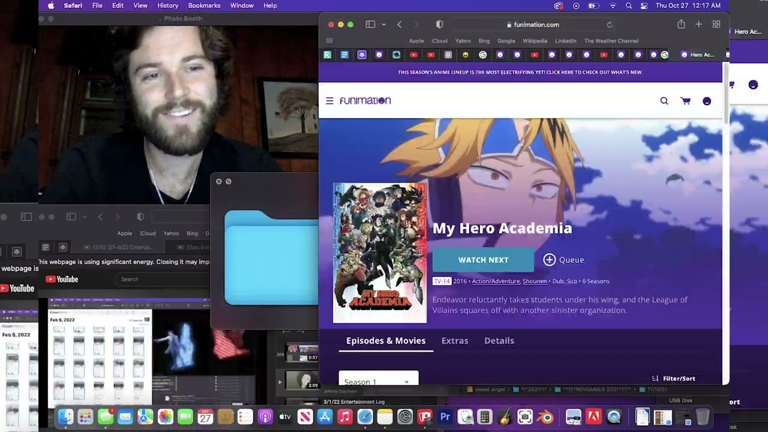
Task: Click the Funimation search magnifier icon
Action: [x=664, y=101]
